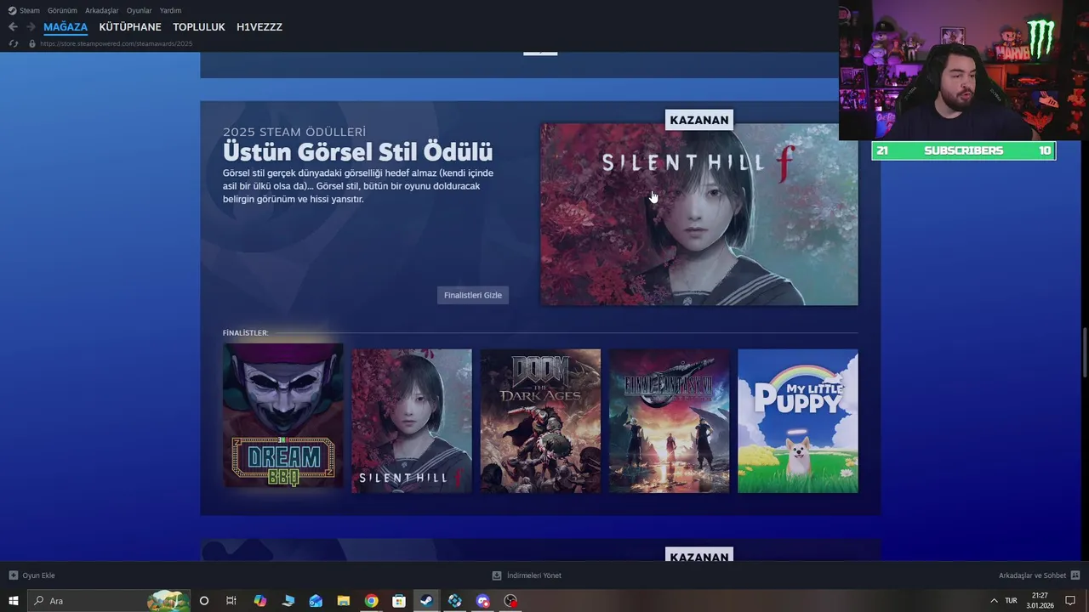
Task: Expand the system tray hidden icons arrow
Action: click(993, 601)
